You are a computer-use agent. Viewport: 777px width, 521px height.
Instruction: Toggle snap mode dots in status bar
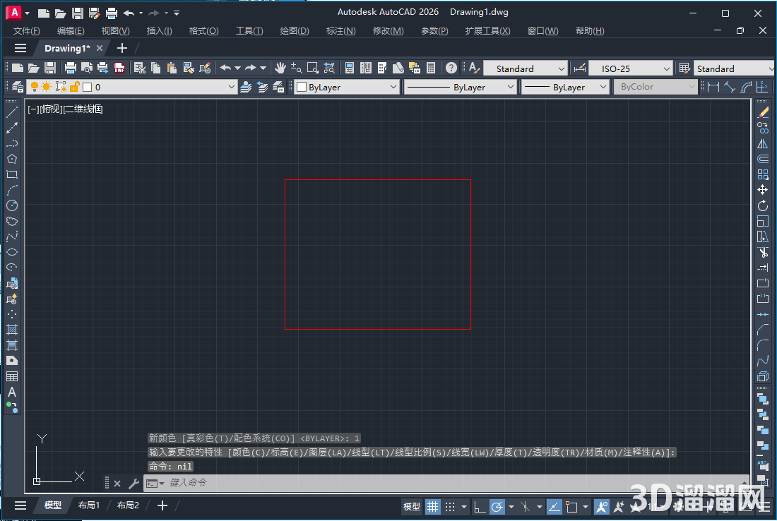pos(449,507)
